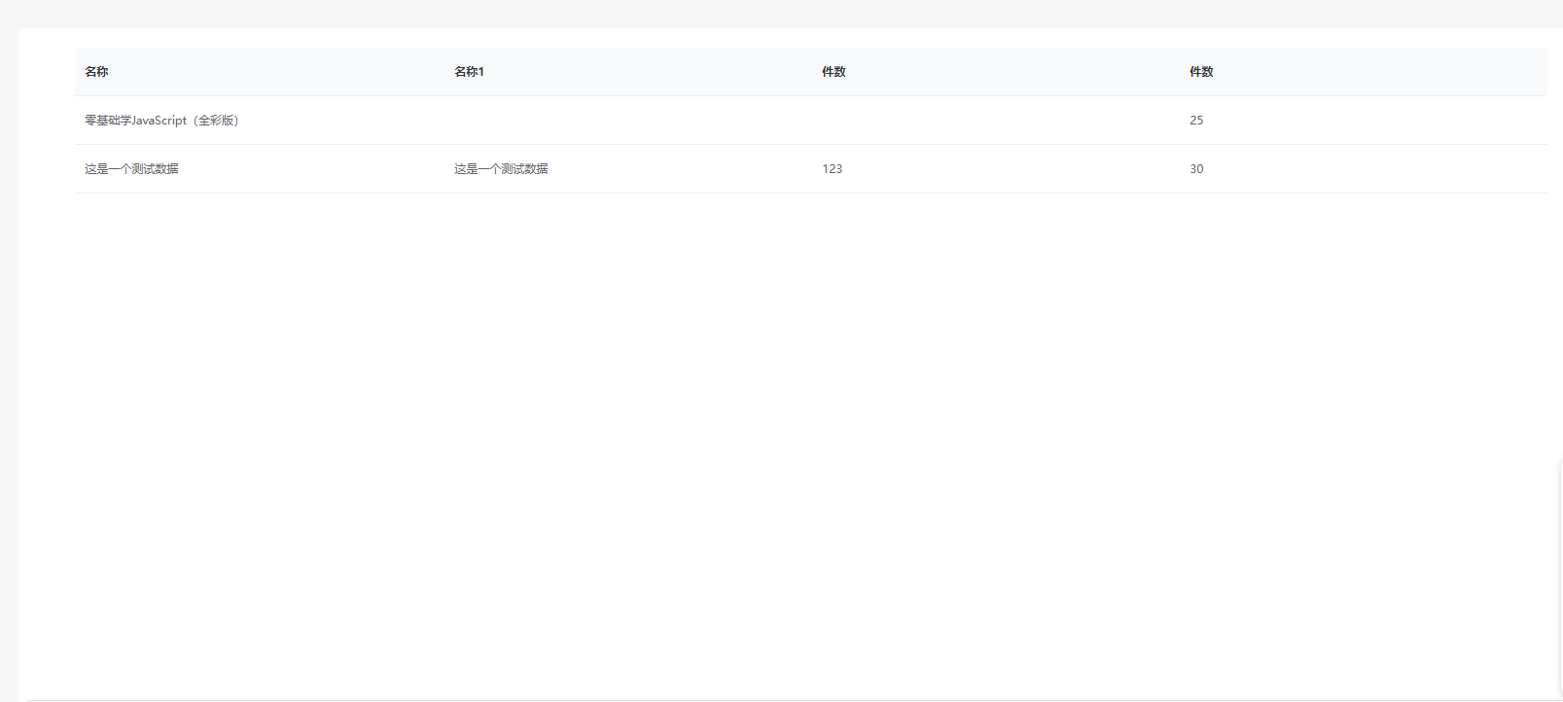
Task: Click the first 件数 column header
Action: (x=834, y=72)
